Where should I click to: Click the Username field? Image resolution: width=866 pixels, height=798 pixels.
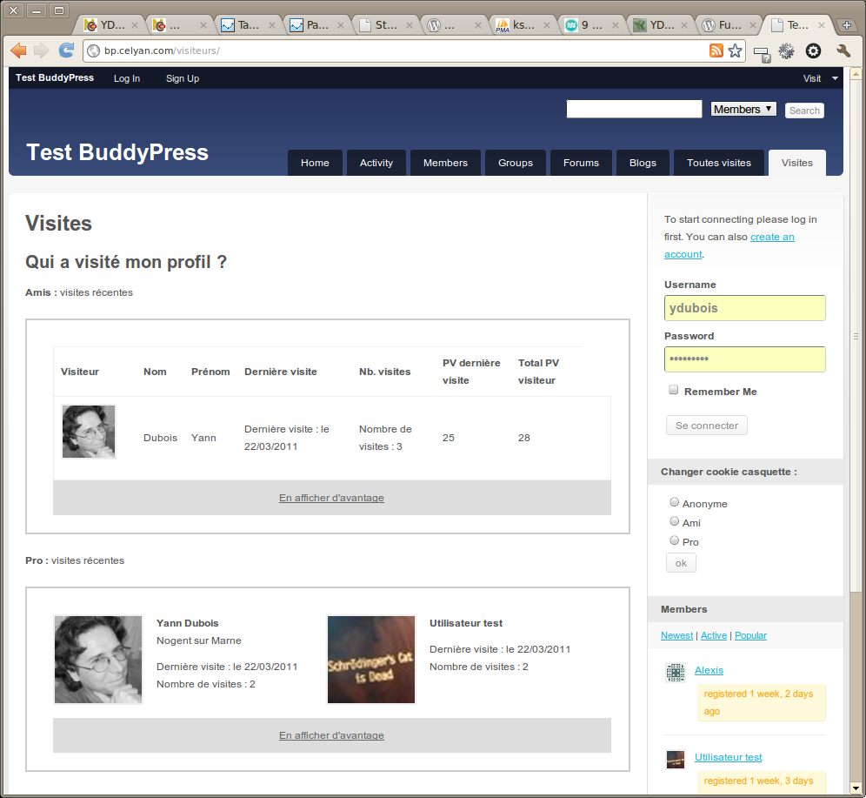tap(744, 308)
